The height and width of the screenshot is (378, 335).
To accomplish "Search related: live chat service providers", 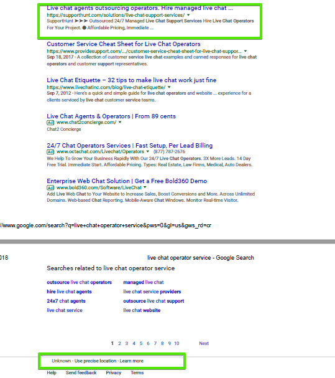I will click(x=152, y=291).
